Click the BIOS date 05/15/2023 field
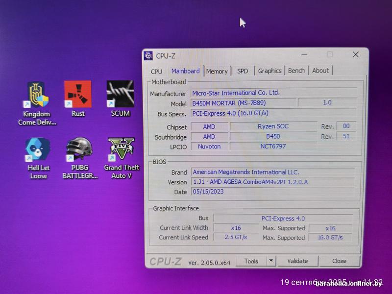 point(273,192)
